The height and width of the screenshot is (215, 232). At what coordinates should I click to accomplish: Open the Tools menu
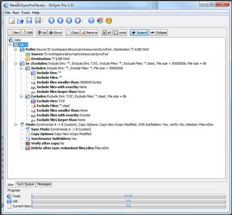26,12
